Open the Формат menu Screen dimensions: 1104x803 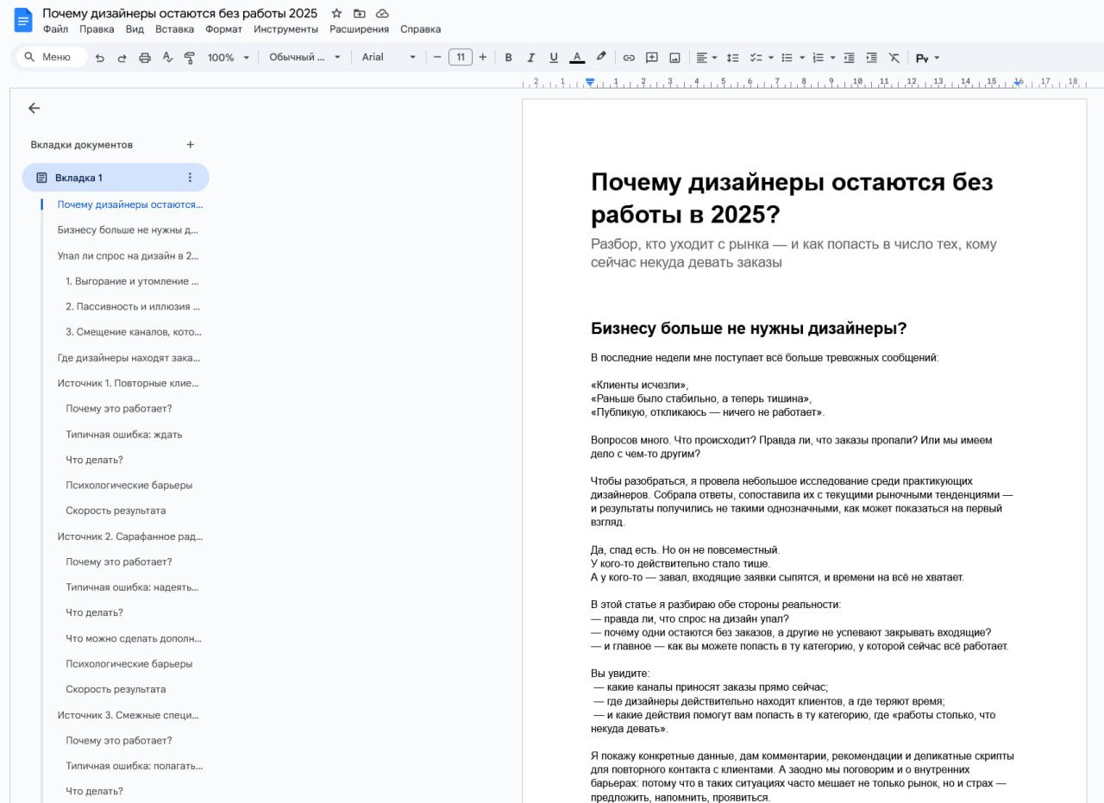point(223,29)
